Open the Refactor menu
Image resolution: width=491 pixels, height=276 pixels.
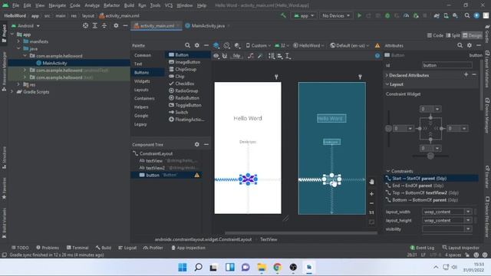[111, 5]
